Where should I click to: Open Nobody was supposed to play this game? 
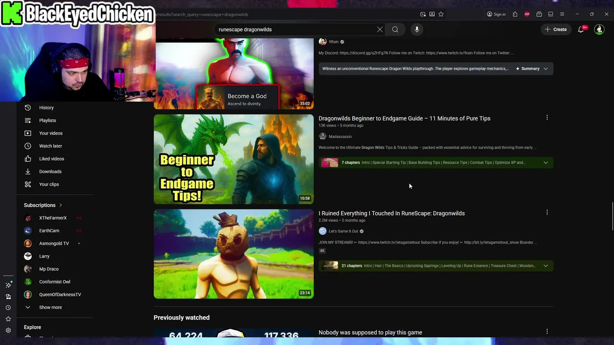coord(370,332)
